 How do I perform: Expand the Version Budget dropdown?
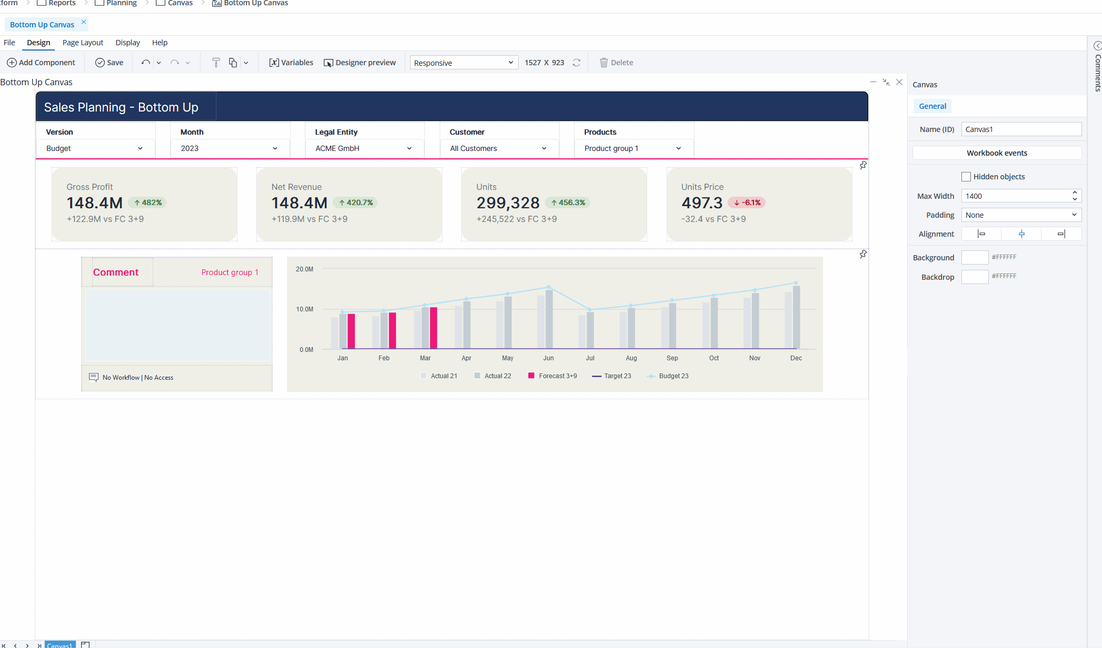(x=95, y=148)
